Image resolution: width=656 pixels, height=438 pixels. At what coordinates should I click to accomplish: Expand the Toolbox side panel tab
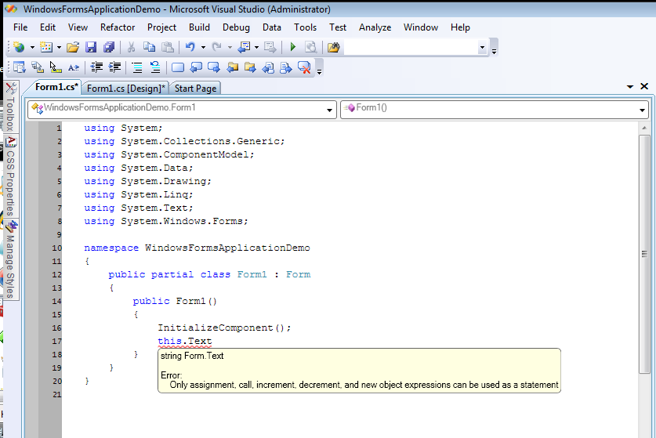click(11, 107)
